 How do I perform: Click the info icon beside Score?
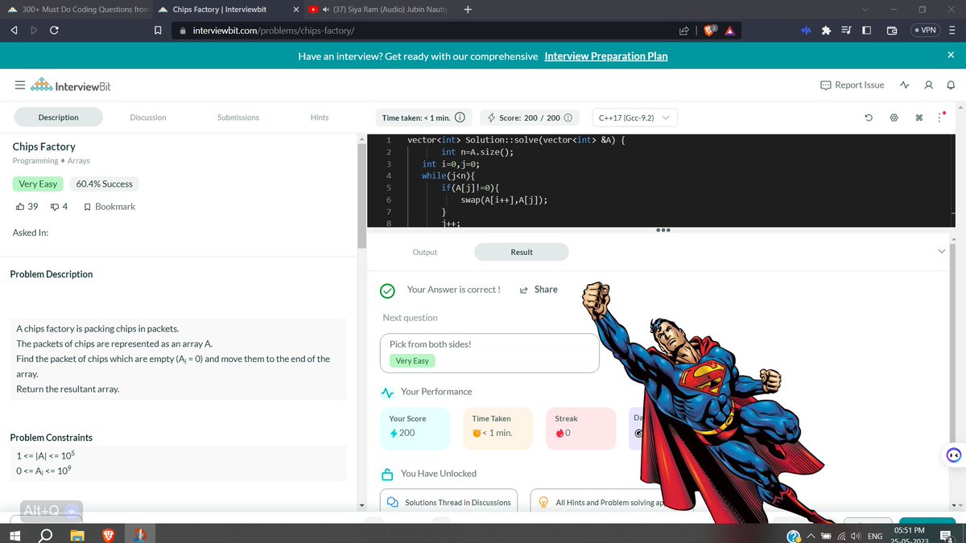tap(568, 117)
